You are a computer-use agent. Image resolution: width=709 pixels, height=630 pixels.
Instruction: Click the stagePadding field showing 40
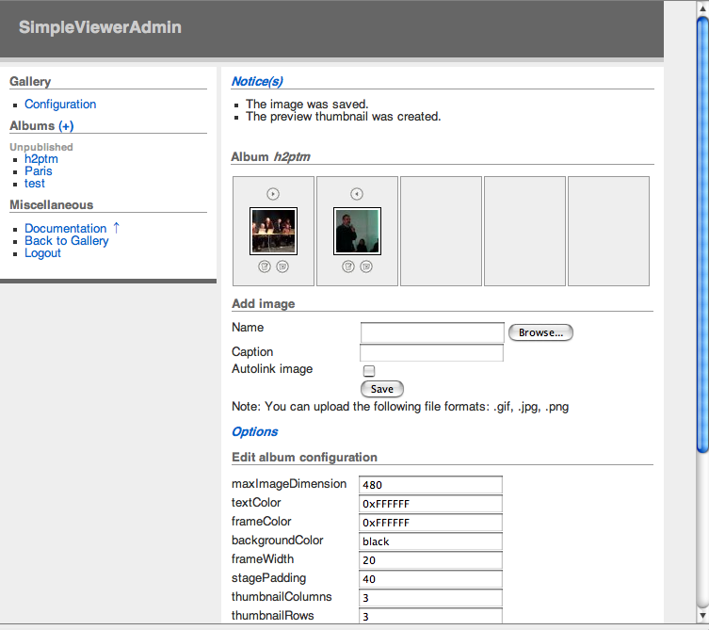[430, 579]
